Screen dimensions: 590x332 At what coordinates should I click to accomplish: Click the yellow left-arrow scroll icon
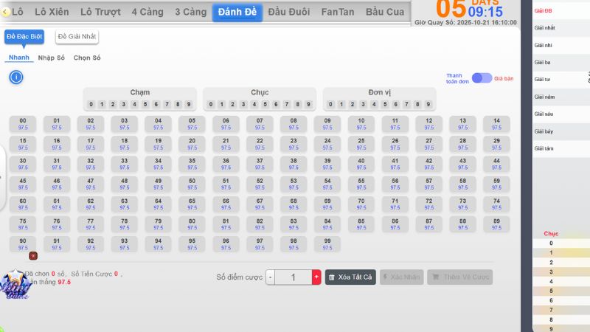(x=6, y=12)
